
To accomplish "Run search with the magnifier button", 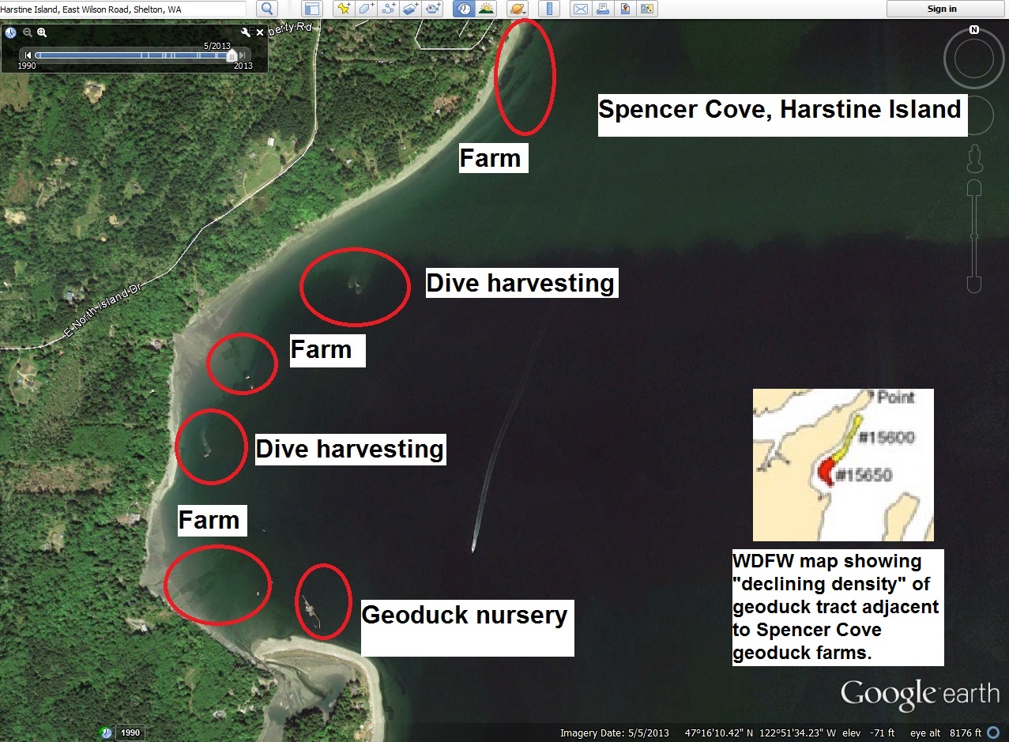I will (x=266, y=9).
